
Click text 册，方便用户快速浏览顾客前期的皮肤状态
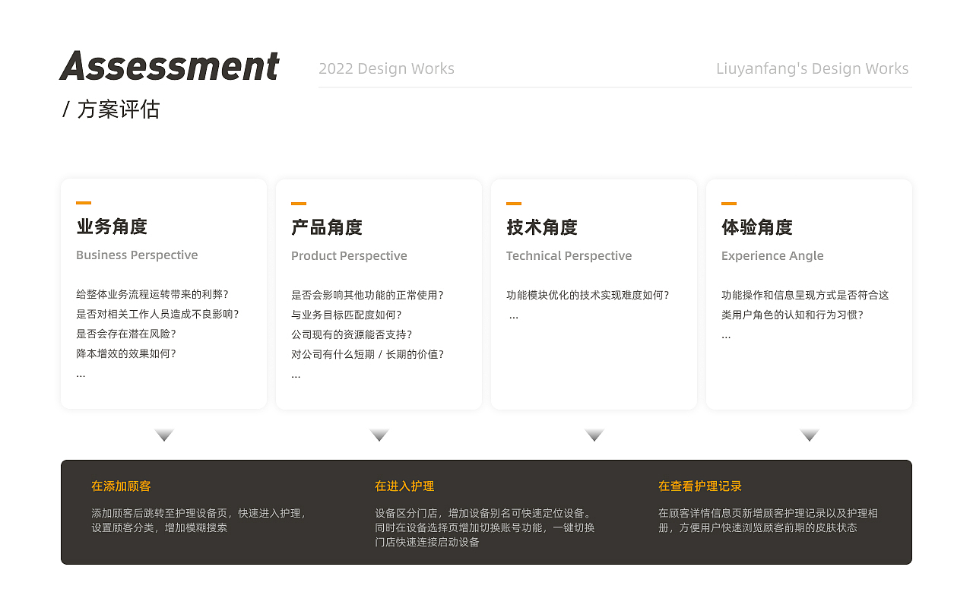(758, 527)
